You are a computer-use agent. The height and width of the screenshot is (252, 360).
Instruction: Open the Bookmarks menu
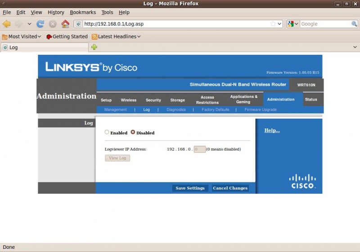(x=83, y=12)
